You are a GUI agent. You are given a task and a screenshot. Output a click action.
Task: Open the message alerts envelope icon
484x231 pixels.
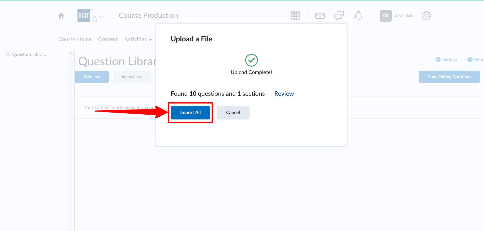[320, 16]
